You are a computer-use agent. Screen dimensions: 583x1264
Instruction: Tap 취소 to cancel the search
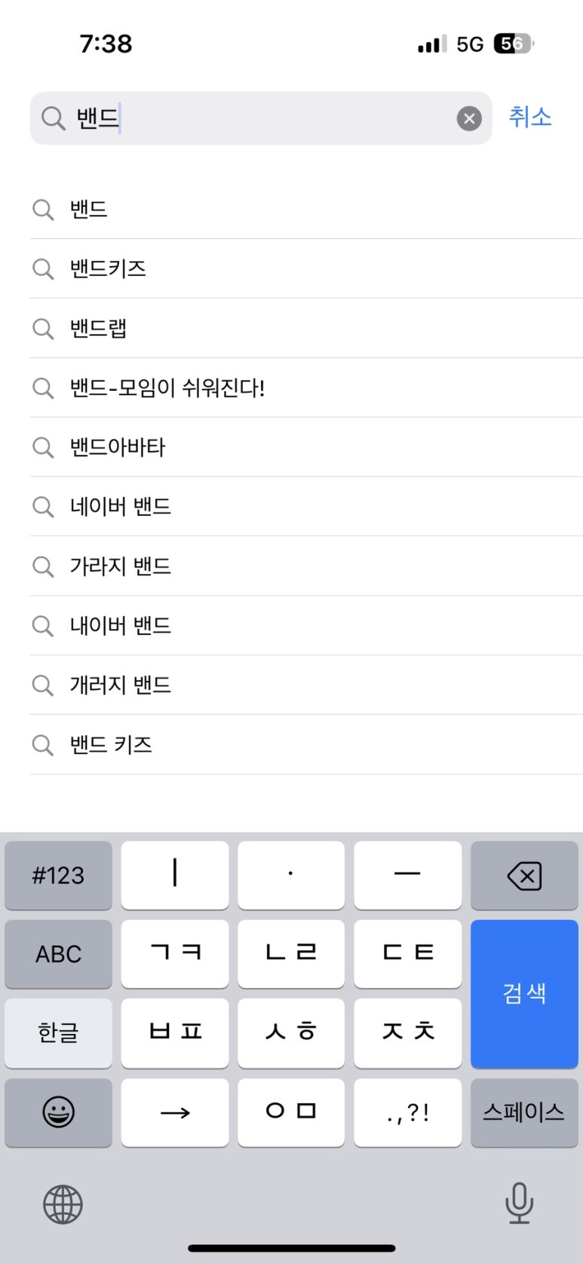530,118
